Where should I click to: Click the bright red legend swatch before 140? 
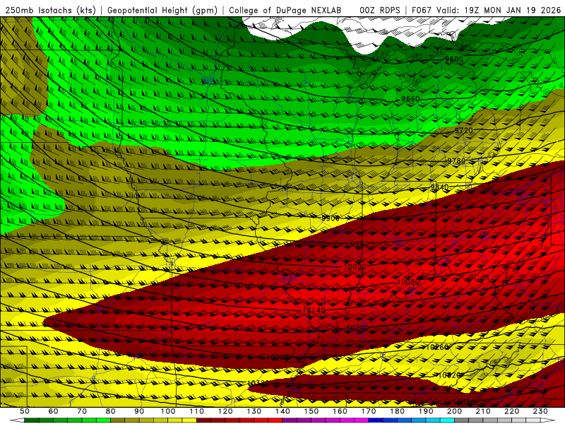click(x=275, y=420)
